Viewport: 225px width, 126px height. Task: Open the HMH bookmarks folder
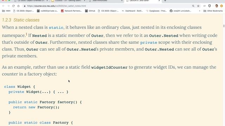[6, 11]
